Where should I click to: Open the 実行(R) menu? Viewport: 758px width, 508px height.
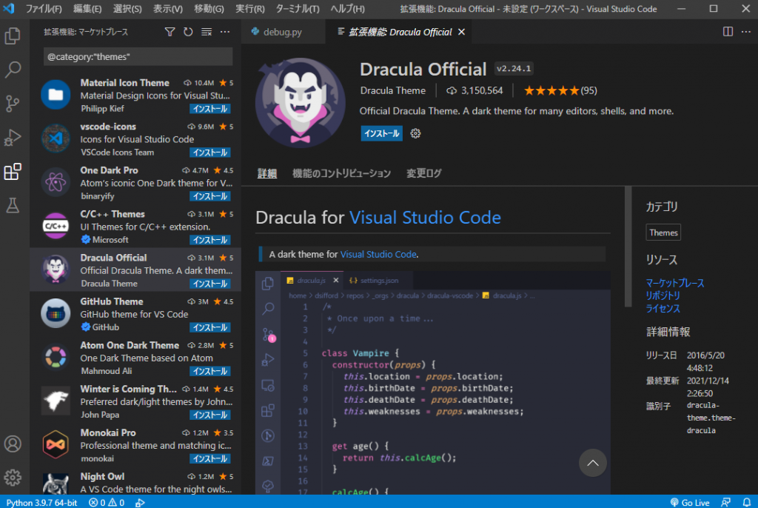[250, 9]
